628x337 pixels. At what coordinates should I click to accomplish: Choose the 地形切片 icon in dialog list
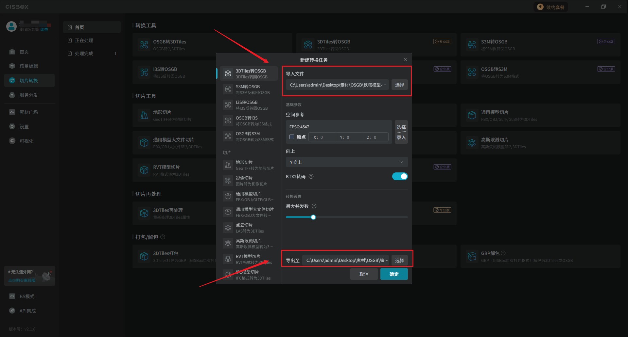(x=228, y=165)
